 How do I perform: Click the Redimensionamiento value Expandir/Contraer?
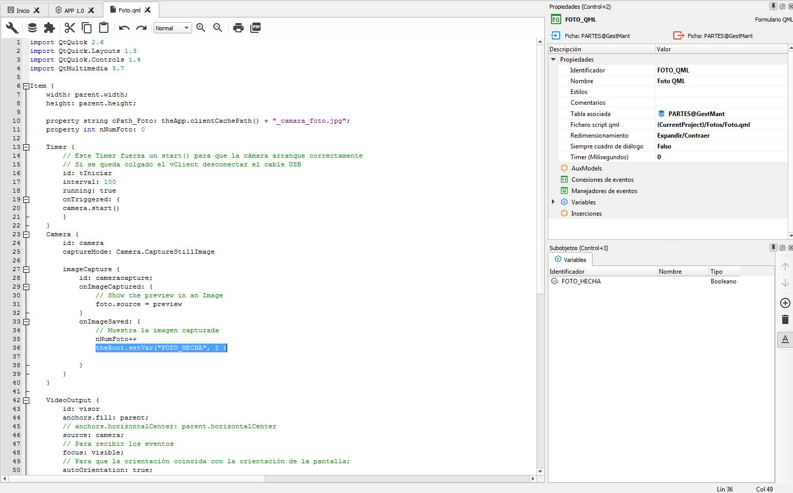722,136
